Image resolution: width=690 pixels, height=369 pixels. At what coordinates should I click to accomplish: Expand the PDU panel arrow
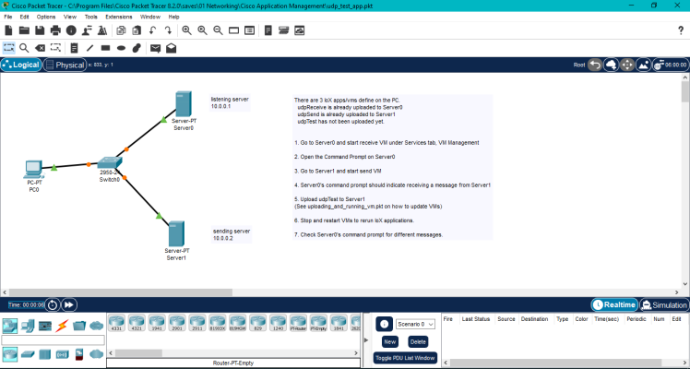(x=366, y=340)
